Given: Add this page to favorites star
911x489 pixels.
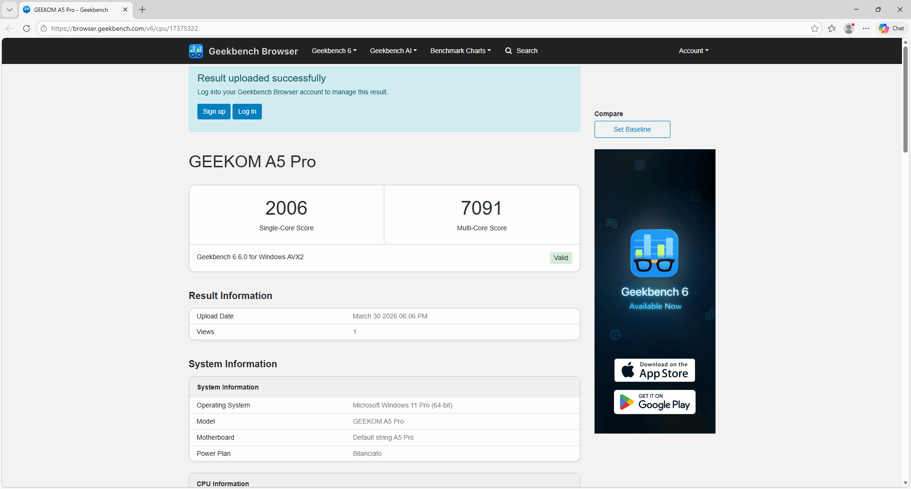Looking at the screenshot, I should pyautogui.click(x=815, y=28).
